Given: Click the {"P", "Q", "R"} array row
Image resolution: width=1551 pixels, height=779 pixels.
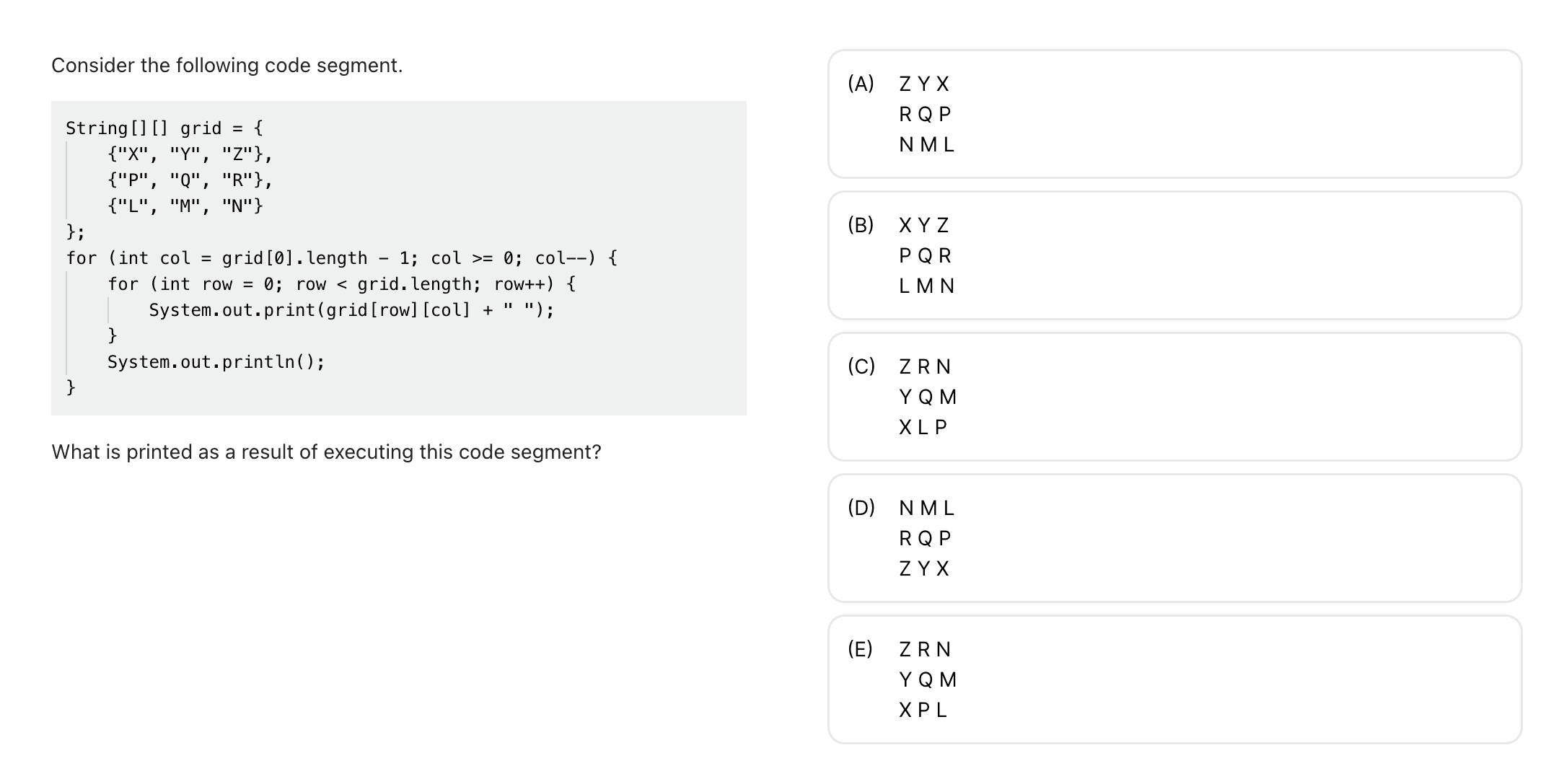Looking at the screenshot, I should click(190, 180).
